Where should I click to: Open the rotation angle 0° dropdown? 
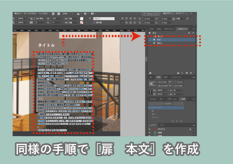point(183,90)
